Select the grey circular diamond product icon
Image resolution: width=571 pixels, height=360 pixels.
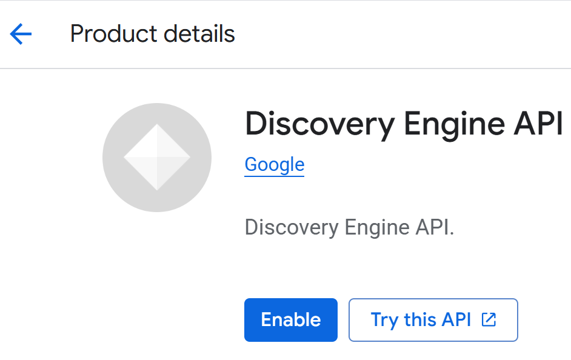point(157,158)
